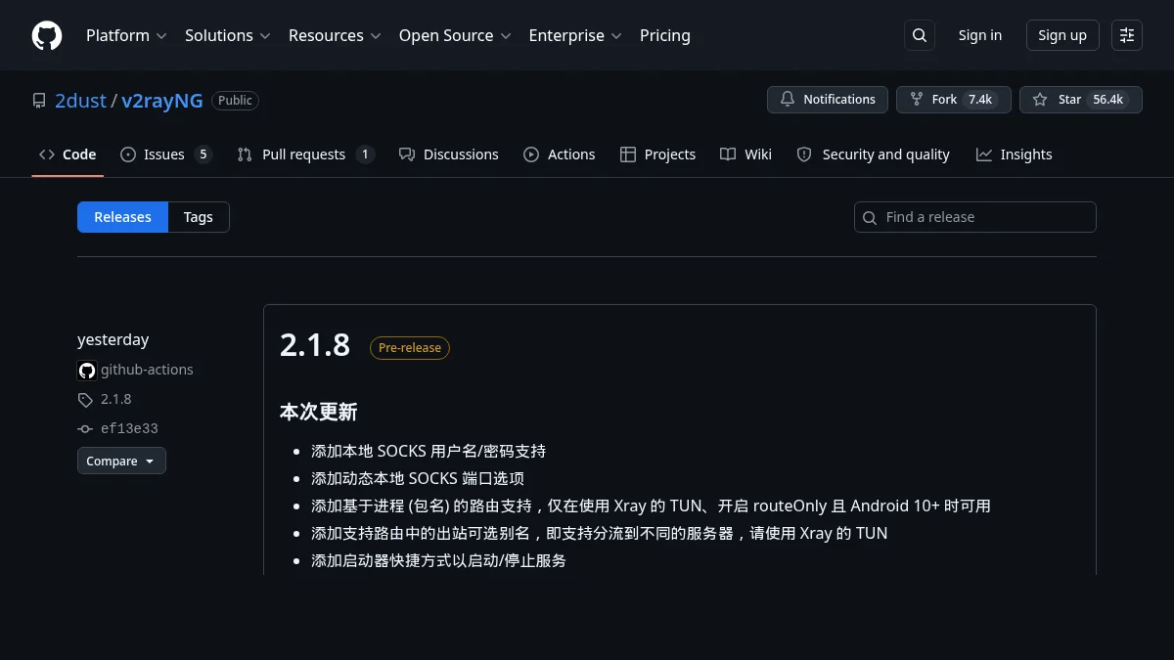Click the star count 56.4k

[x=1107, y=100]
